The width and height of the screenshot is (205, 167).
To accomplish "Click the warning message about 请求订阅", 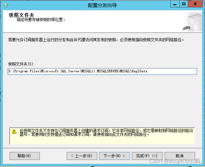I will [x=107, y=132].
